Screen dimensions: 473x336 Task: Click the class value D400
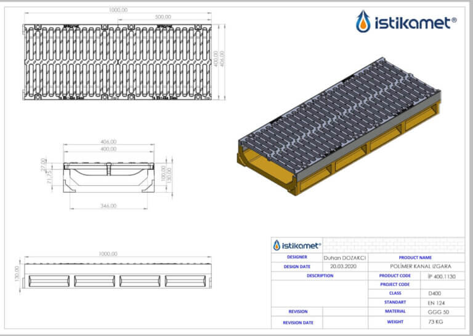(x=442, y=293)
